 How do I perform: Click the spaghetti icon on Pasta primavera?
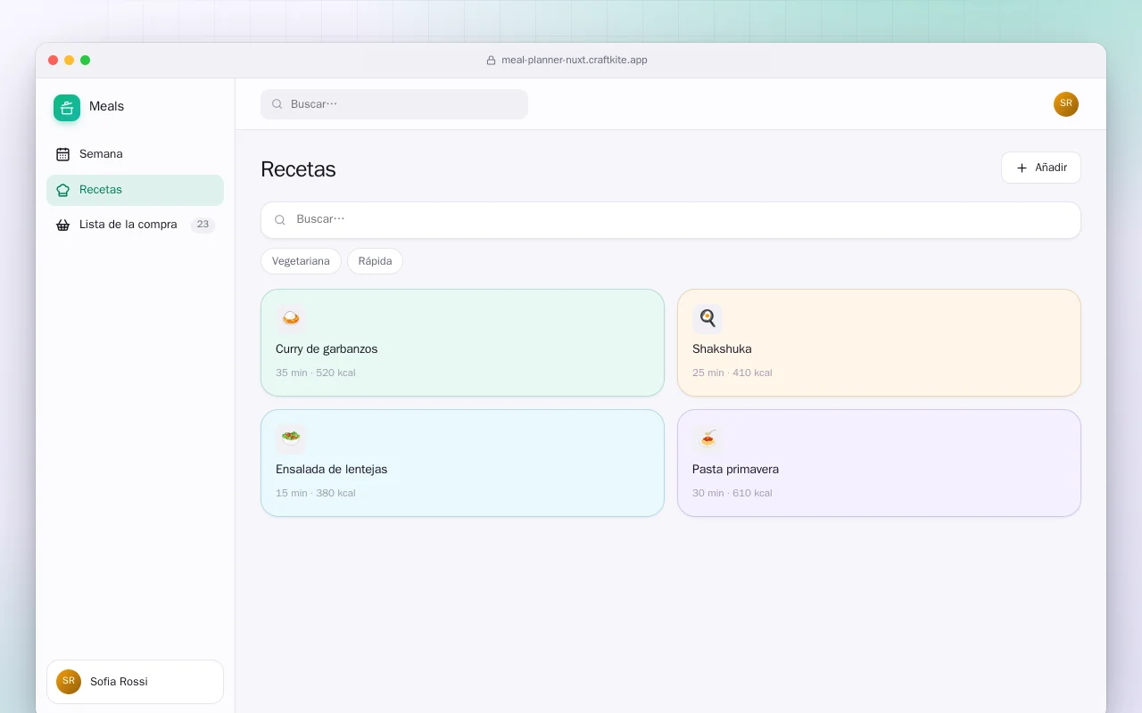tap(708, 438)
